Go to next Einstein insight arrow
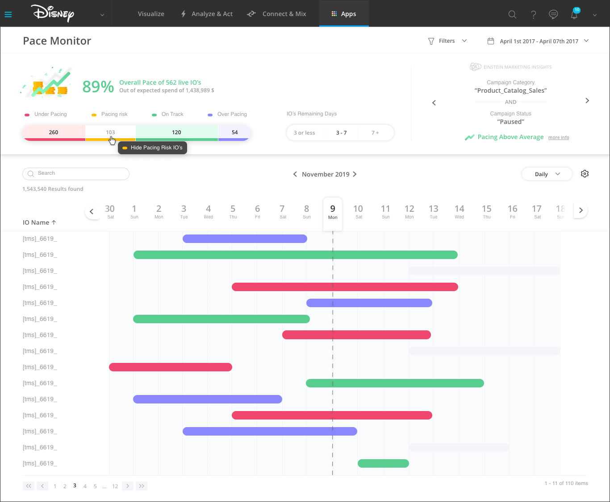Image resolution: width=610 pixels, height=502 pixels. coord(587,101)
